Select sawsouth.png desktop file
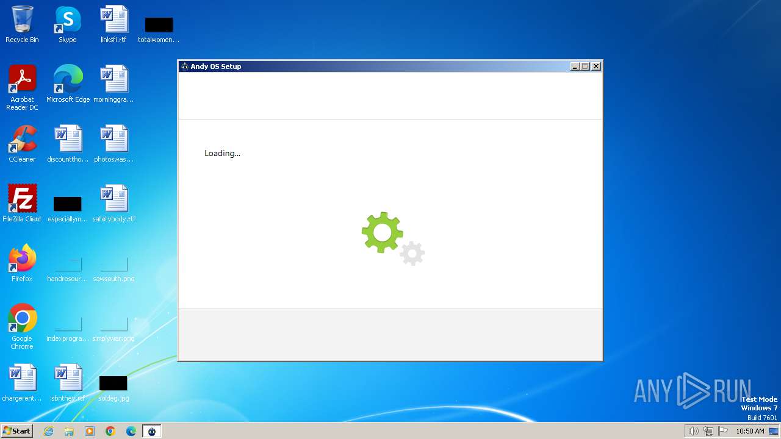 tap(113, 269)
